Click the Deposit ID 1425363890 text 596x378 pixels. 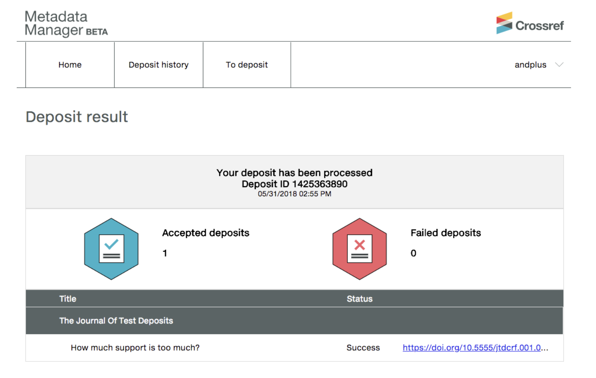tap(294, 184)
